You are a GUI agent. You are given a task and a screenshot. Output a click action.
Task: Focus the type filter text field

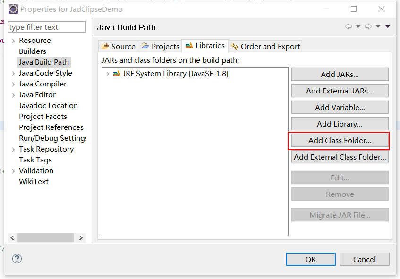[x=47, y=27]
